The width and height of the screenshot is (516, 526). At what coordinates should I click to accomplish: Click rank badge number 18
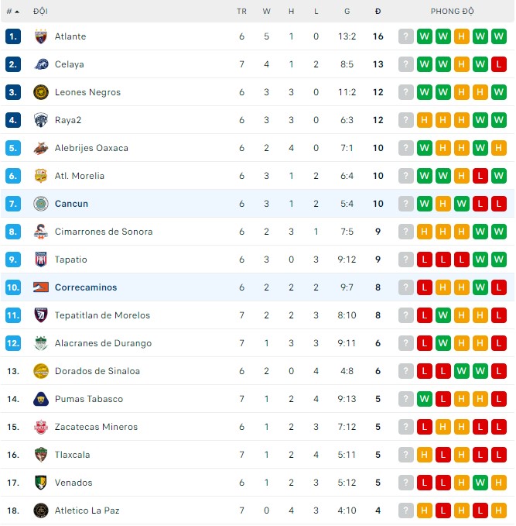tap(12, 511)
